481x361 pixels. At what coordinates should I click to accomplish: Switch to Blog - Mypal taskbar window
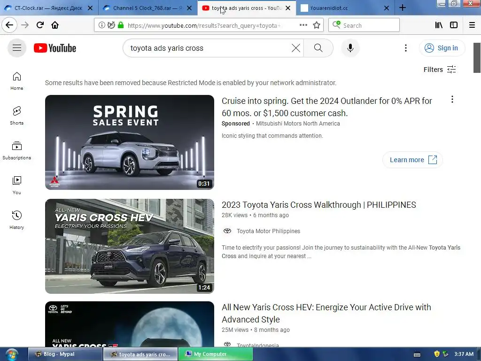click(x=65, y=354)
